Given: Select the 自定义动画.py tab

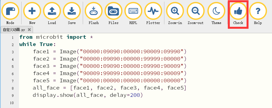Looking at the screenshot, I should (x=14, y=30).
